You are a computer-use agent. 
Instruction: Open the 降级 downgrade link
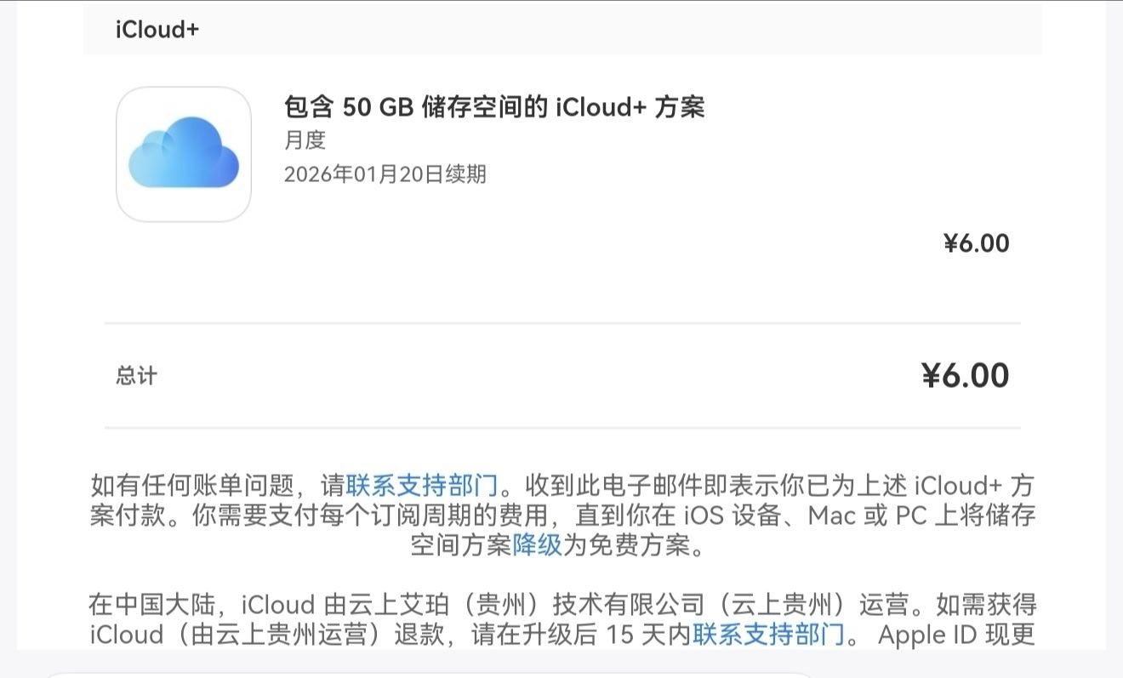[x=538, y=544]
